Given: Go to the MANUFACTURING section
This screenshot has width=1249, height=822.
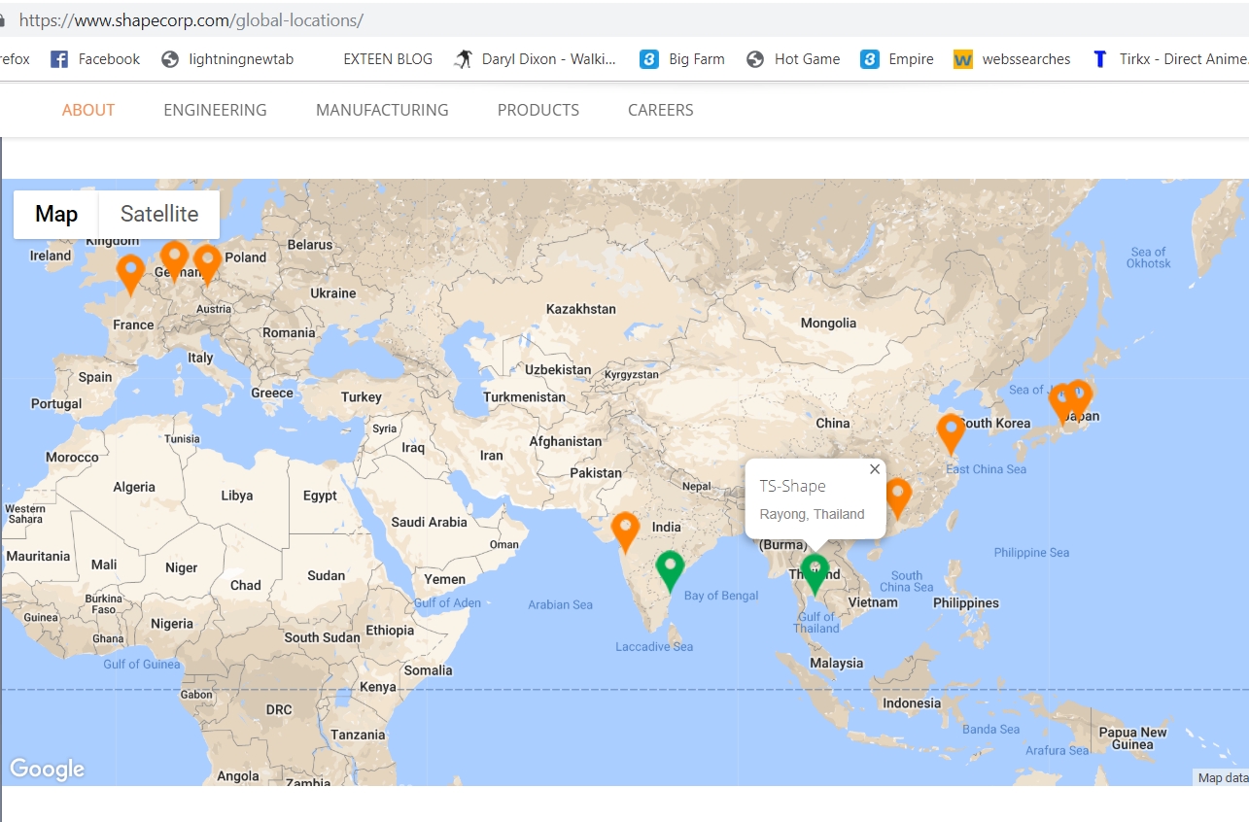Looking at the screenshot, I should pos(382,110).
